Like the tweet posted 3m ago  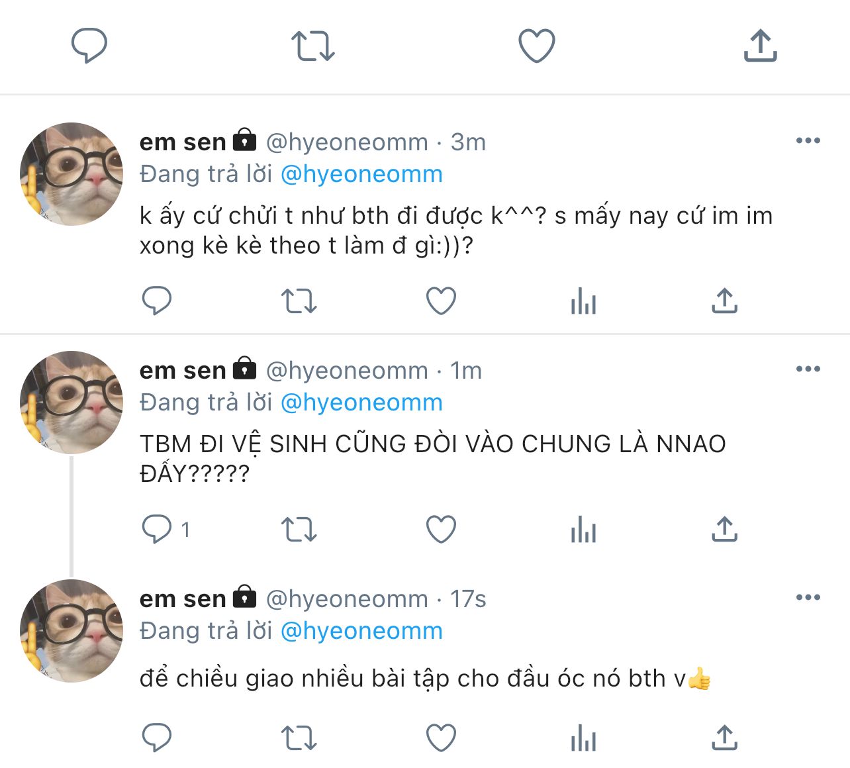(441, 301)
